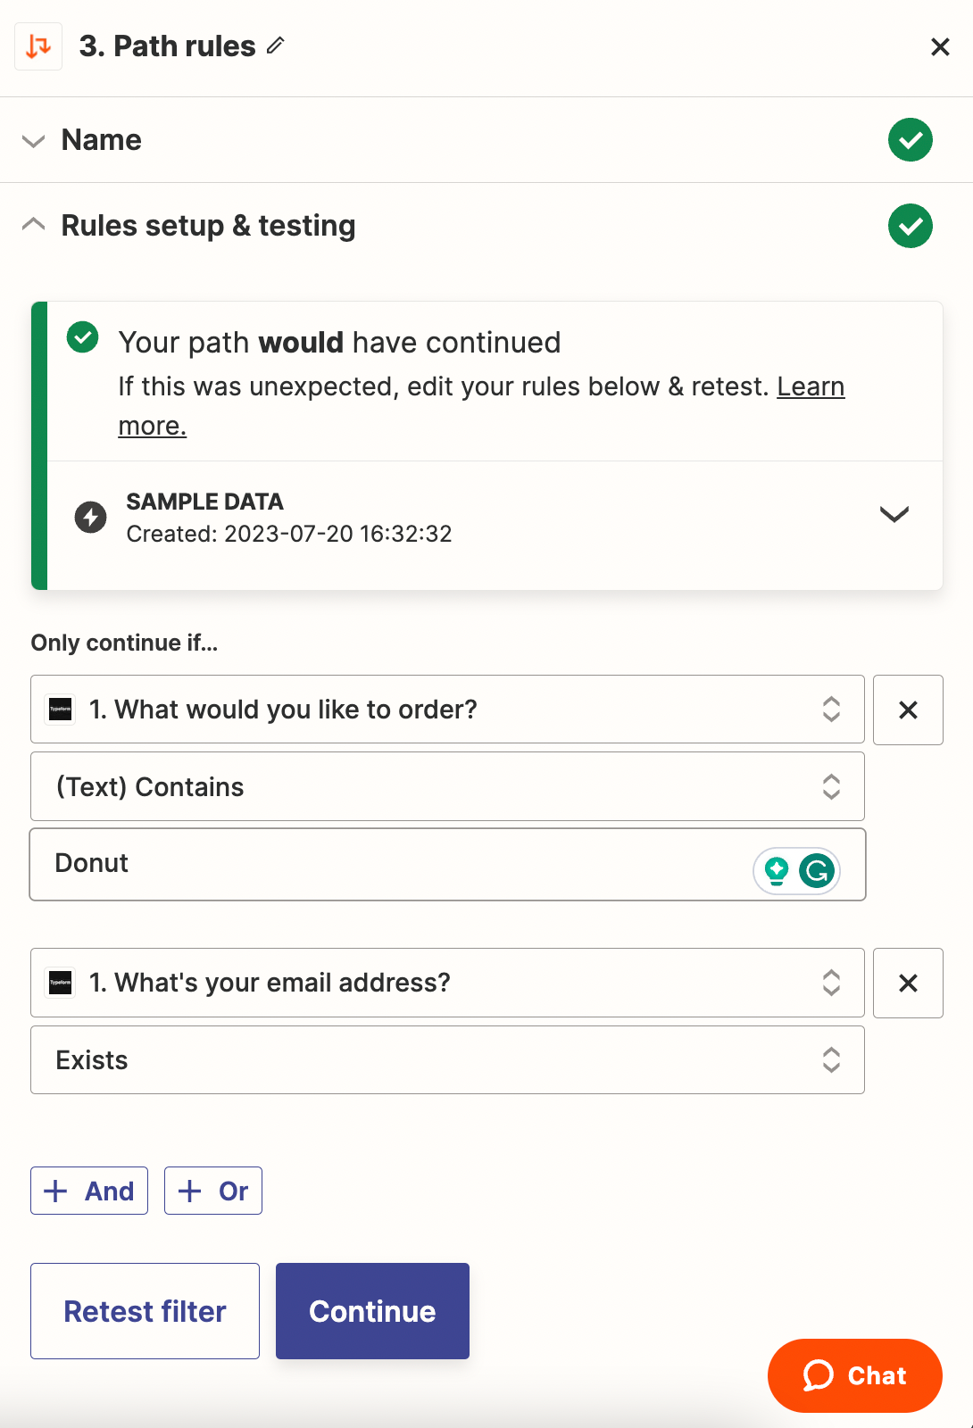This screenshot has width=973, height=1428.
Task: Expand the Sample Data details chevron
Action: pyautogui.click(x=894, y=515)
